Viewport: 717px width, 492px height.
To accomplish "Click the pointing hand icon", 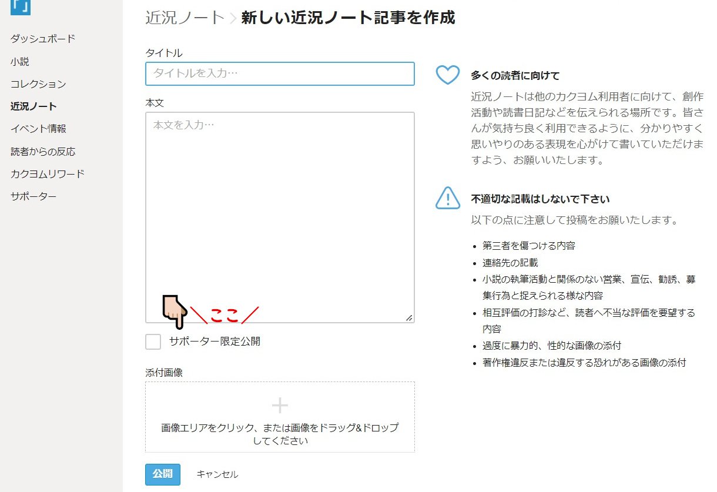I will click(x=174, y=312).
